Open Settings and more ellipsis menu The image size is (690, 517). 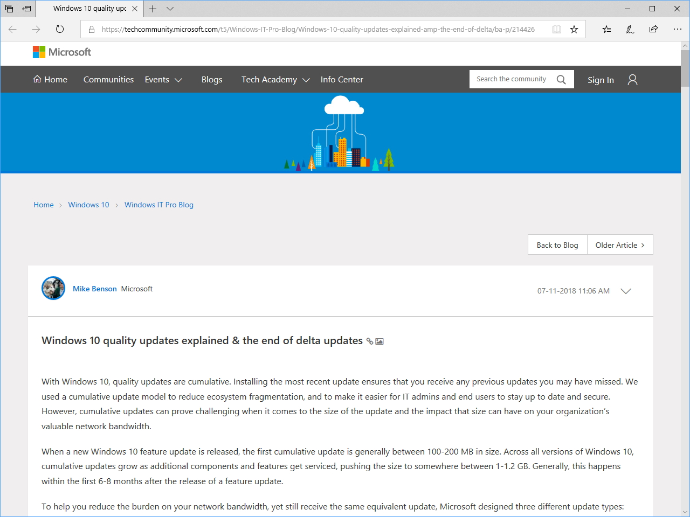coord(678,30)
